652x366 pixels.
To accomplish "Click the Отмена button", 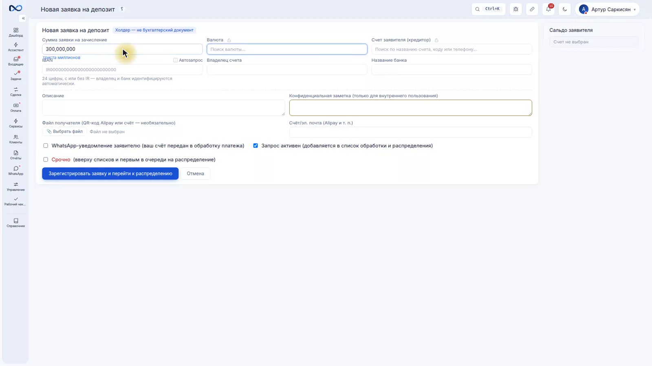I will coord(195,174).
